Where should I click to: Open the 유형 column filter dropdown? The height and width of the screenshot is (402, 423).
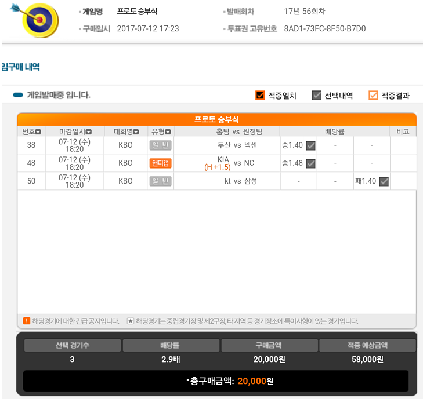(x=168, y=132)
